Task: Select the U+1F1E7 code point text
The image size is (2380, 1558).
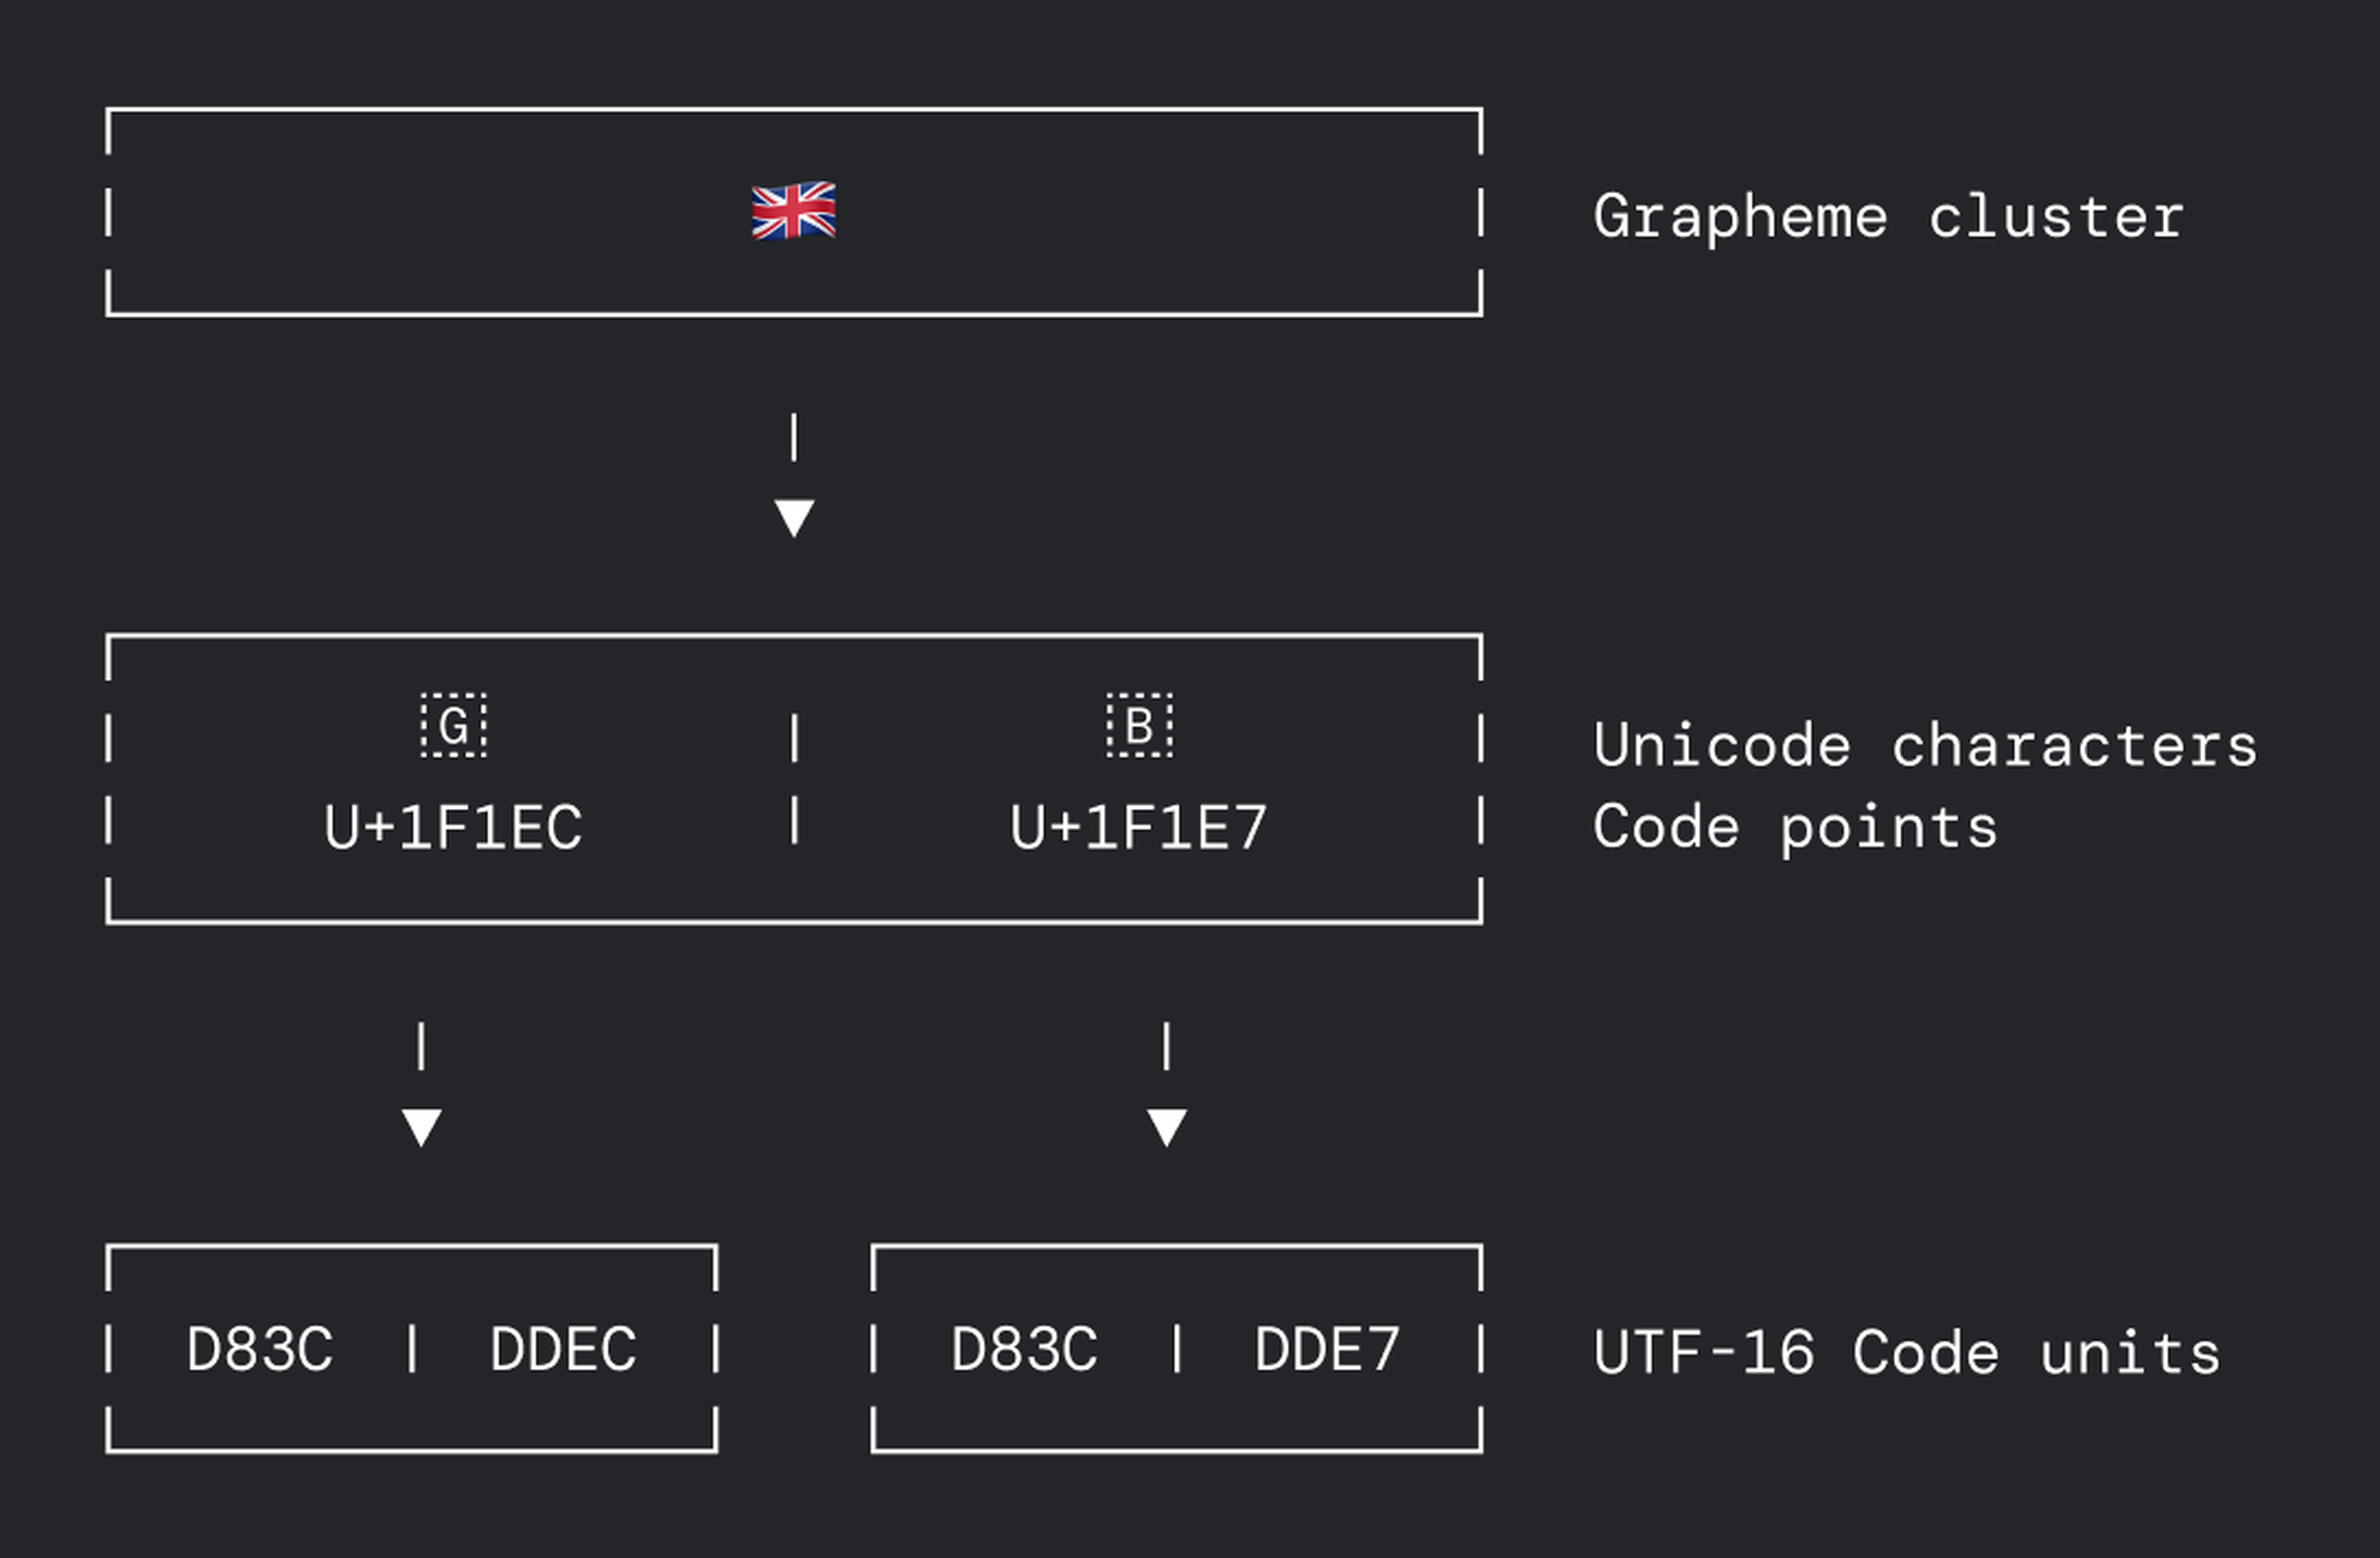Action: 1139,827
